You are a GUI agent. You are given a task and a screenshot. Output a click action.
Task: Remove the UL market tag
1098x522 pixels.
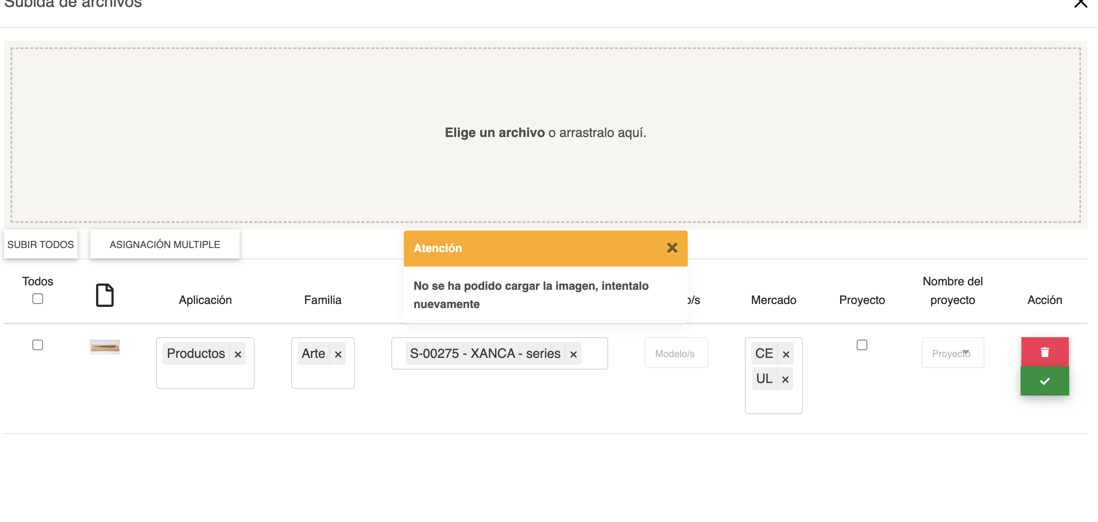point(785,379)
